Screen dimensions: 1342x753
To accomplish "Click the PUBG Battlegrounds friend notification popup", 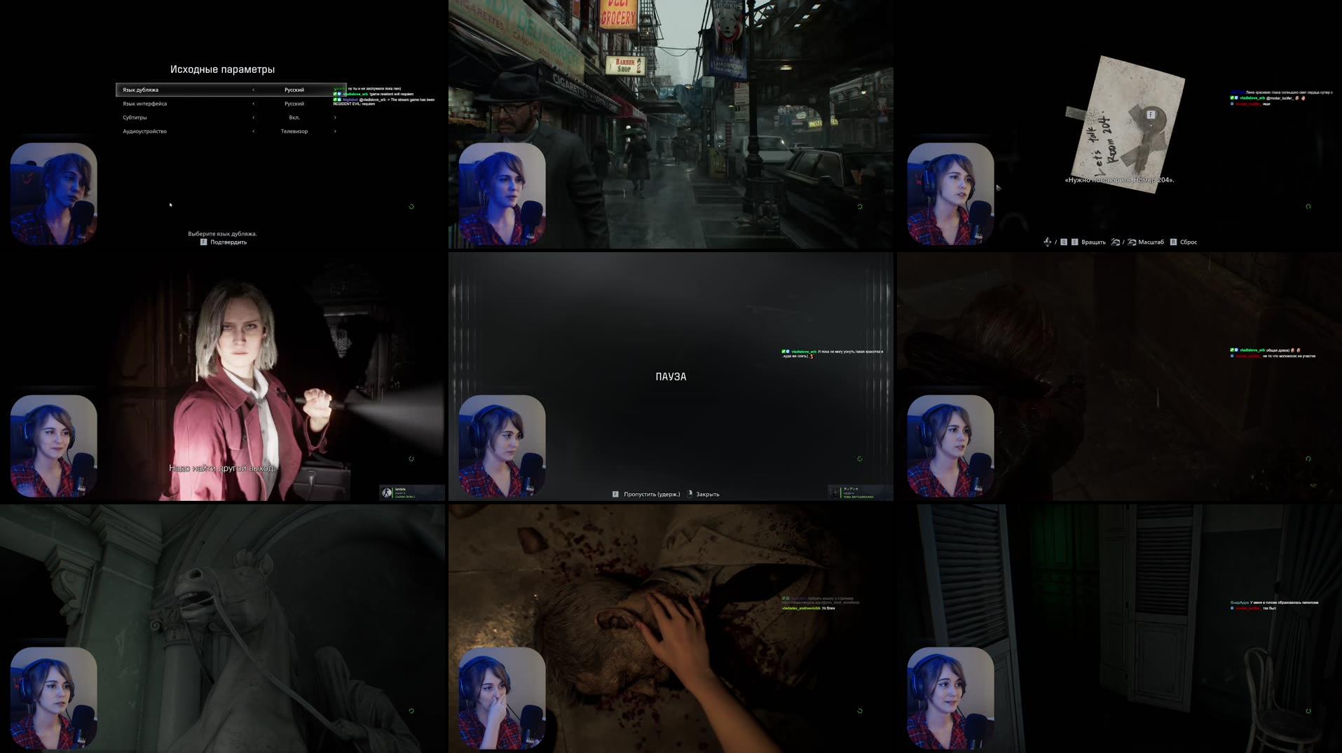I will click(862, 492).
